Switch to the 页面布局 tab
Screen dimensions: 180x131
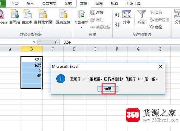(x=49, y=3)
